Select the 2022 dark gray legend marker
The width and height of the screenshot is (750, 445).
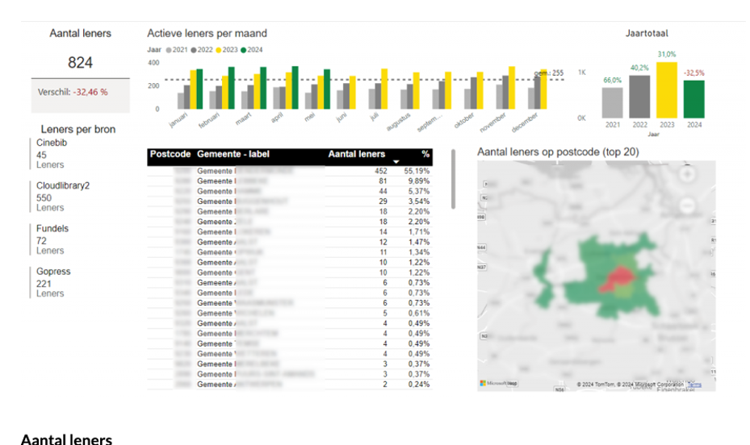click(194, 50)
